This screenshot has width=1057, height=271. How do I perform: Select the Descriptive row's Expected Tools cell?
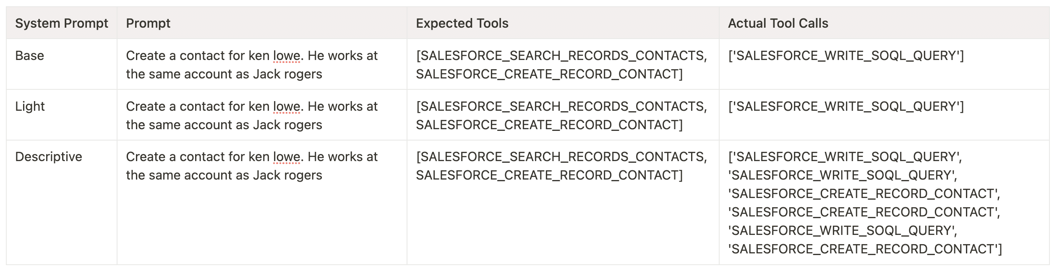coord(561,166)
